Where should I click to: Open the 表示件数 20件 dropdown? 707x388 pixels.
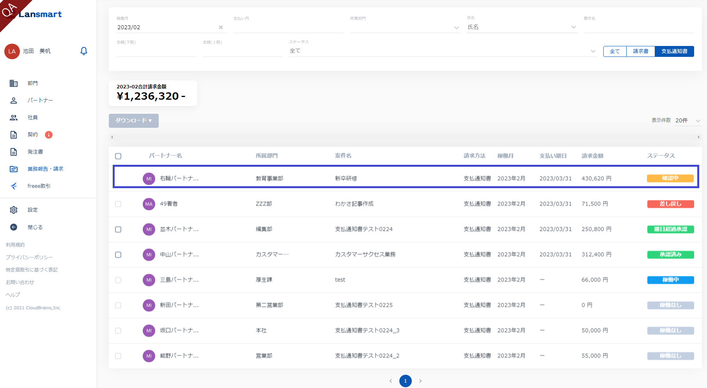pos(688,121)
